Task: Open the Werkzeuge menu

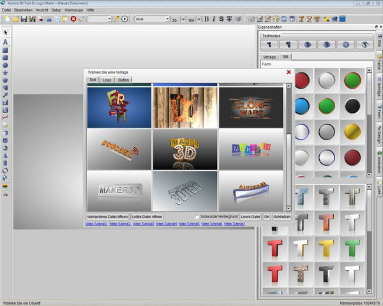Action: (74, 10)
